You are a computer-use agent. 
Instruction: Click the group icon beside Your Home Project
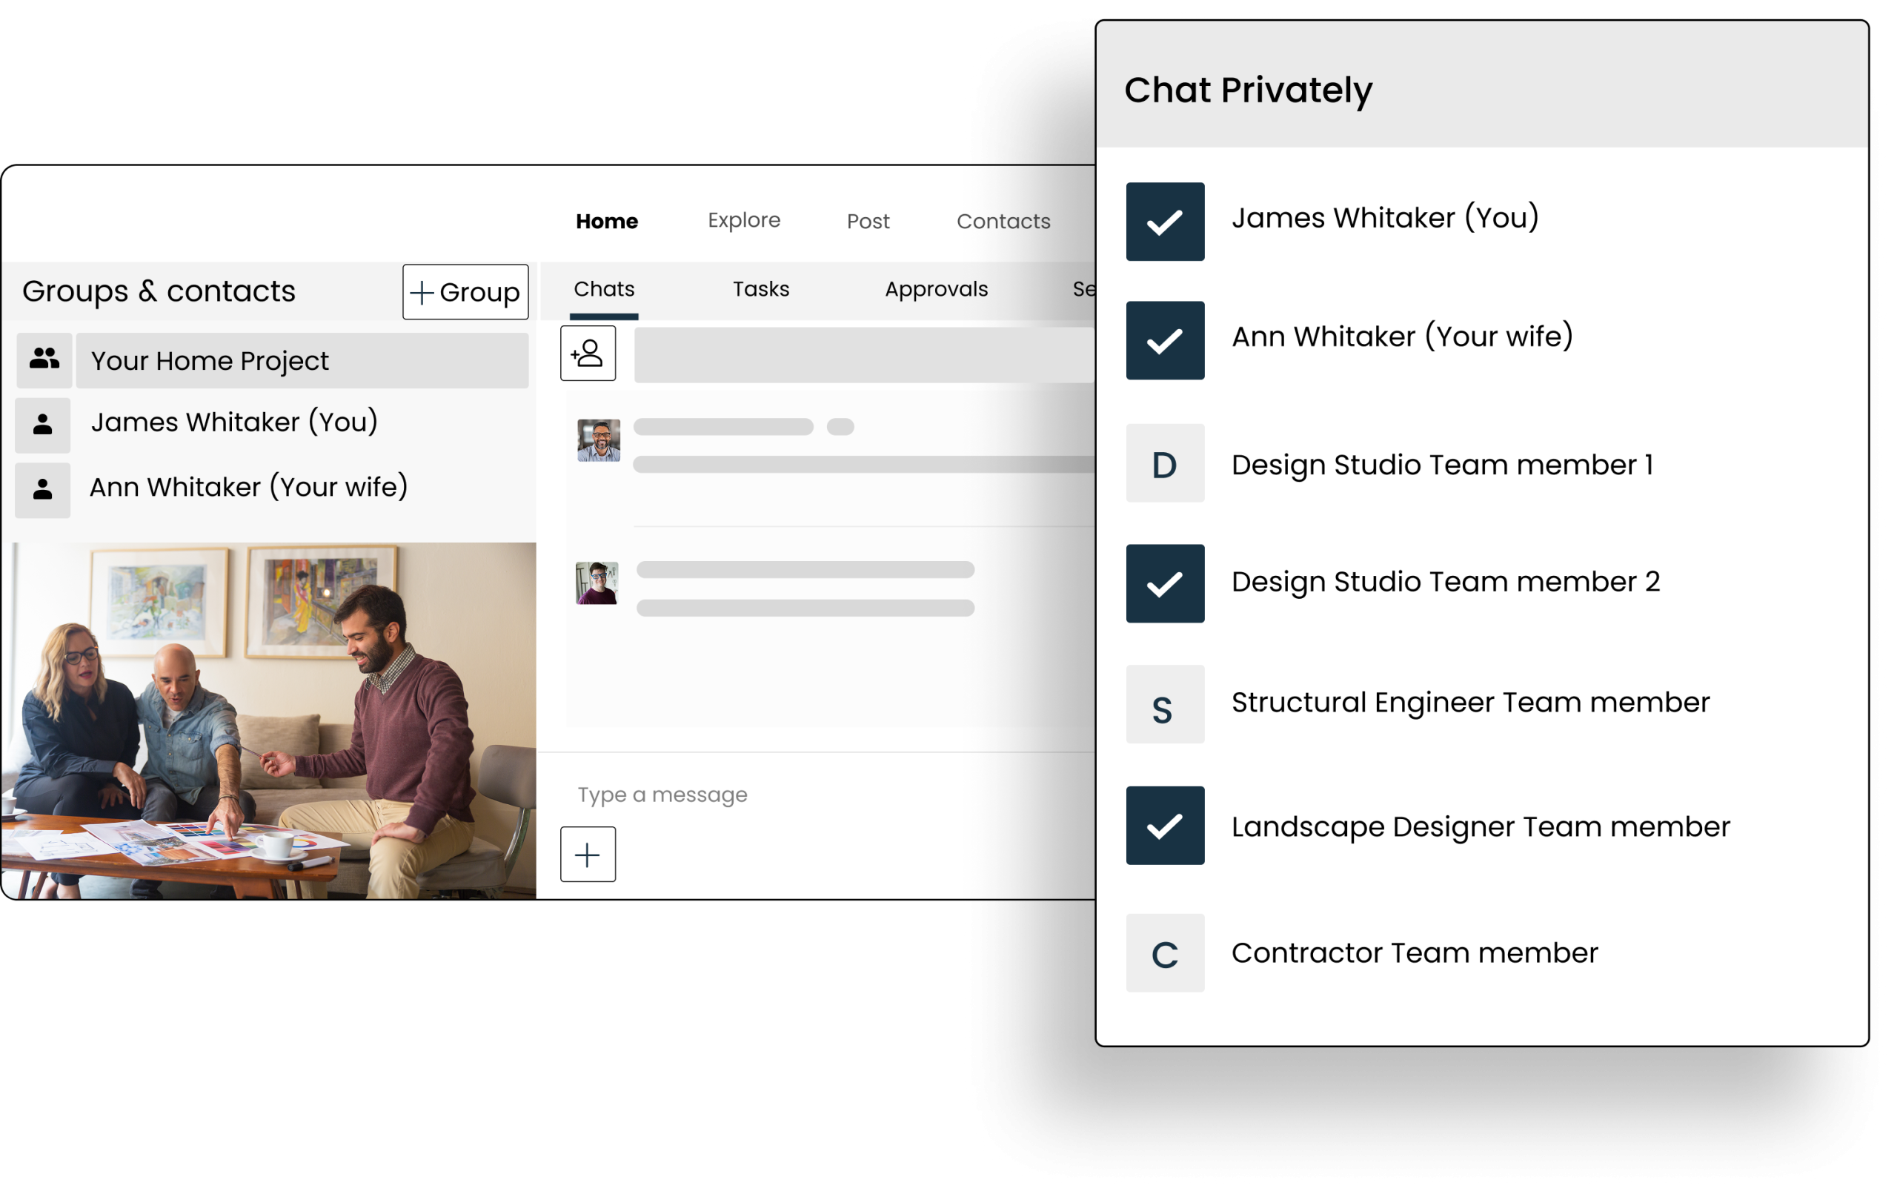pyautogui.click(x=42, y=360)
